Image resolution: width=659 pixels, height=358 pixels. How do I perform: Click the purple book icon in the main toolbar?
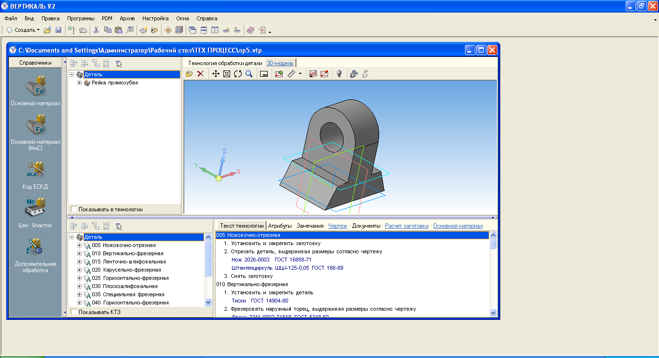click(250, 30)
